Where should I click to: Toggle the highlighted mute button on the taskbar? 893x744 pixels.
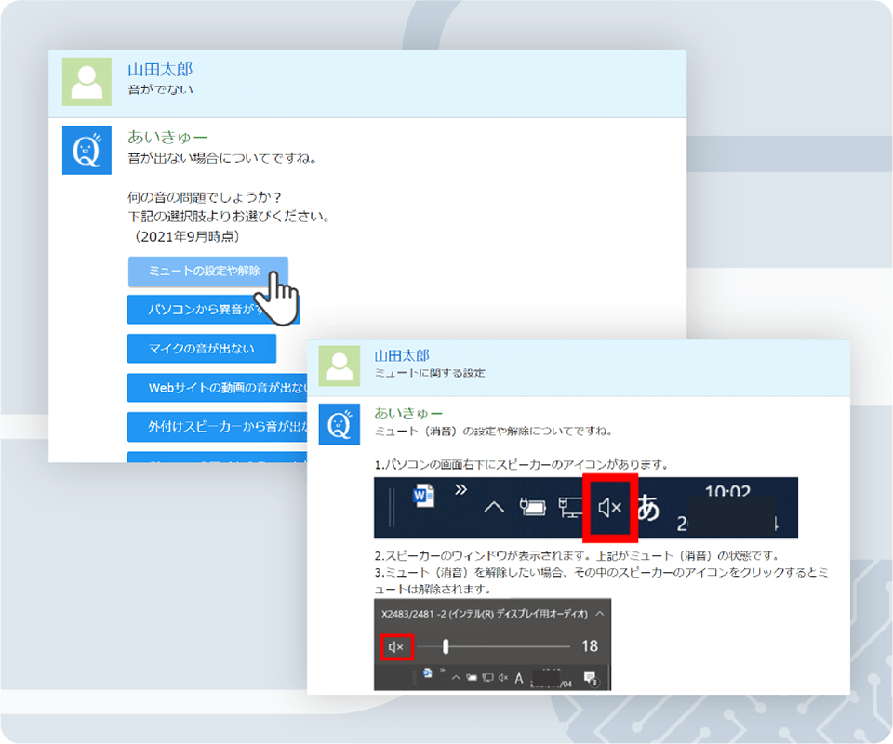click(608, 507)
